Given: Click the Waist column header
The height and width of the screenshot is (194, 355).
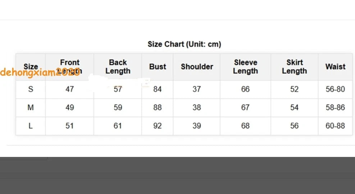Looking at the screenshot, I should [x=335, y=67].
